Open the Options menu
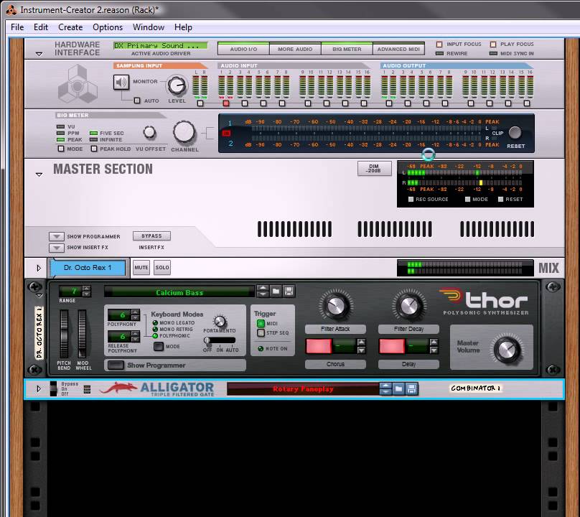 point(108,27)
